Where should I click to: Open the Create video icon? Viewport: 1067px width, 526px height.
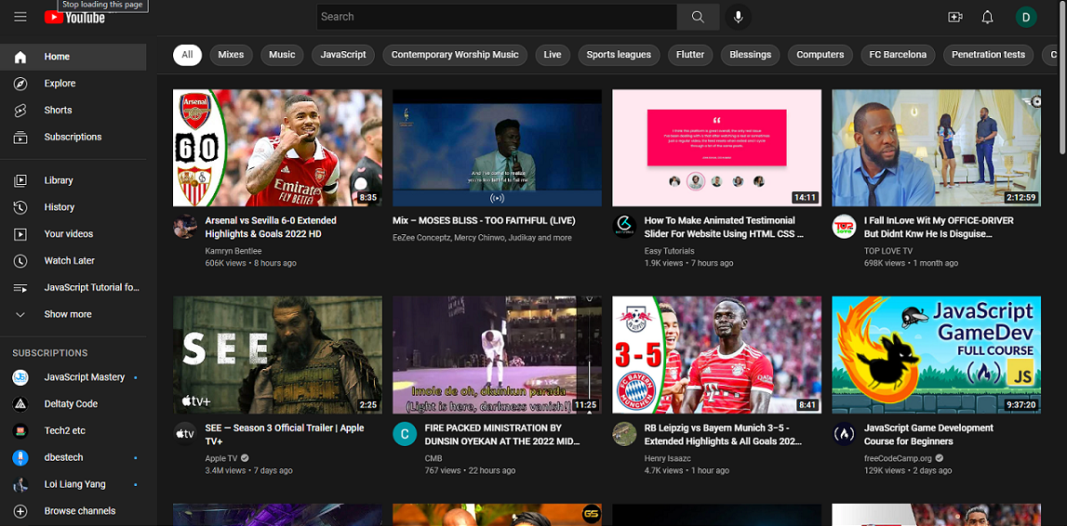[x=954, y=17]
